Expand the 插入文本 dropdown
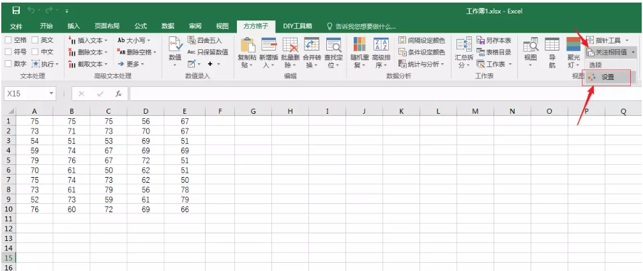 (88, 40)
